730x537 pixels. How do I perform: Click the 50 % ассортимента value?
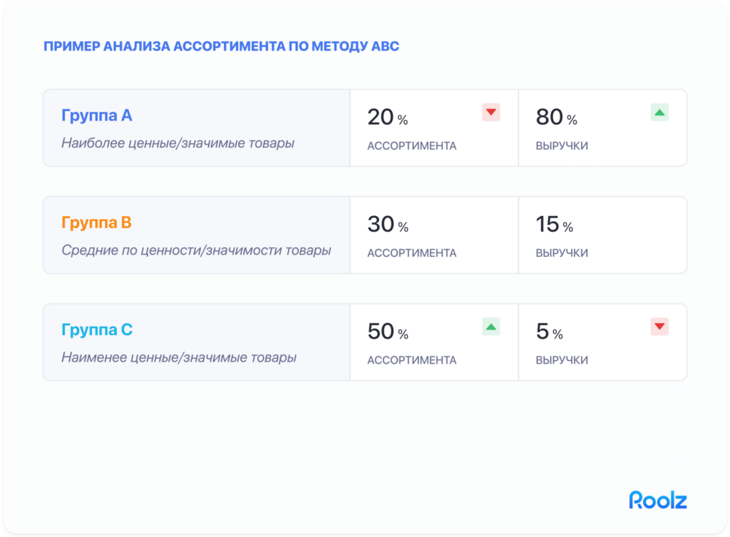click(388, 332)
